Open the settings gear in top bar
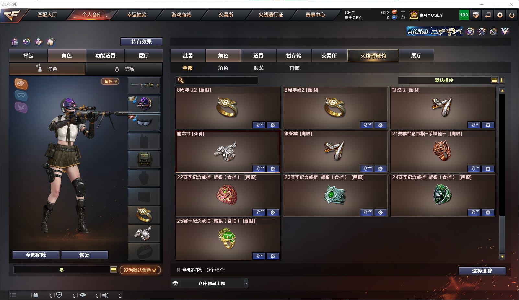The height and width of the screenshot is (300, 519). [x=500, y=15]
